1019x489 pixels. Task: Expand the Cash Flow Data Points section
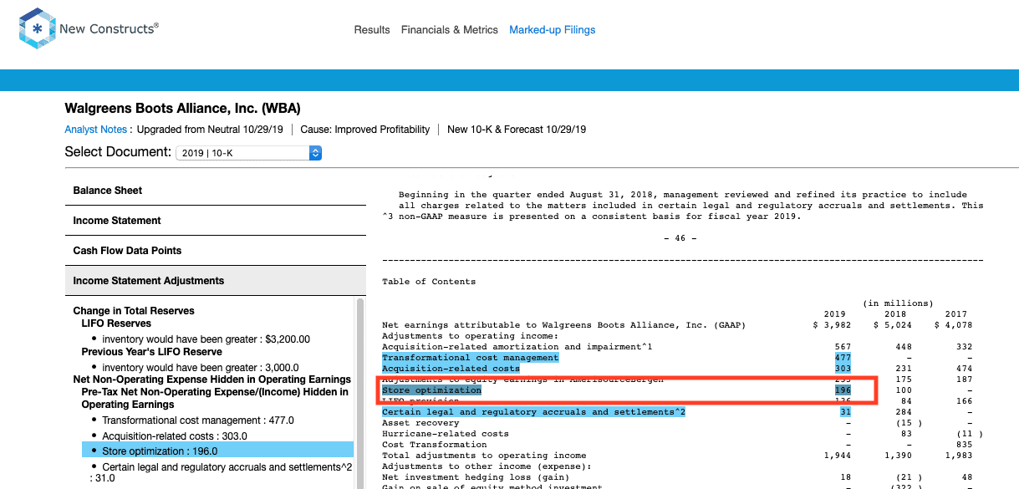click(x=216, y=251)
